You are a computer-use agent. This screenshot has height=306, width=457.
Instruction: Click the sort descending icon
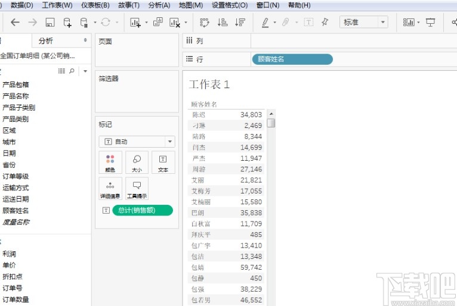(240, 22)
